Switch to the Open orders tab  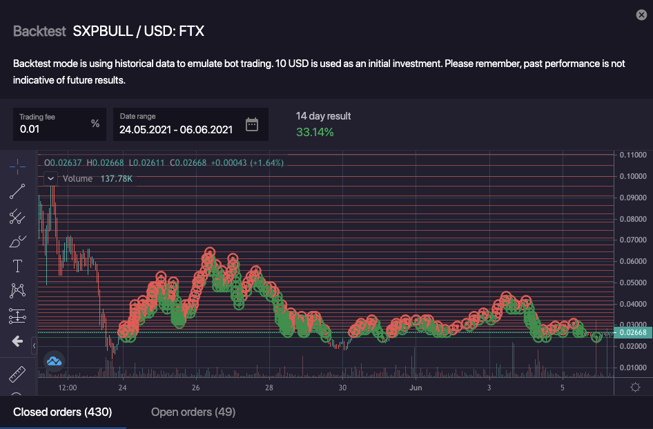193,412
